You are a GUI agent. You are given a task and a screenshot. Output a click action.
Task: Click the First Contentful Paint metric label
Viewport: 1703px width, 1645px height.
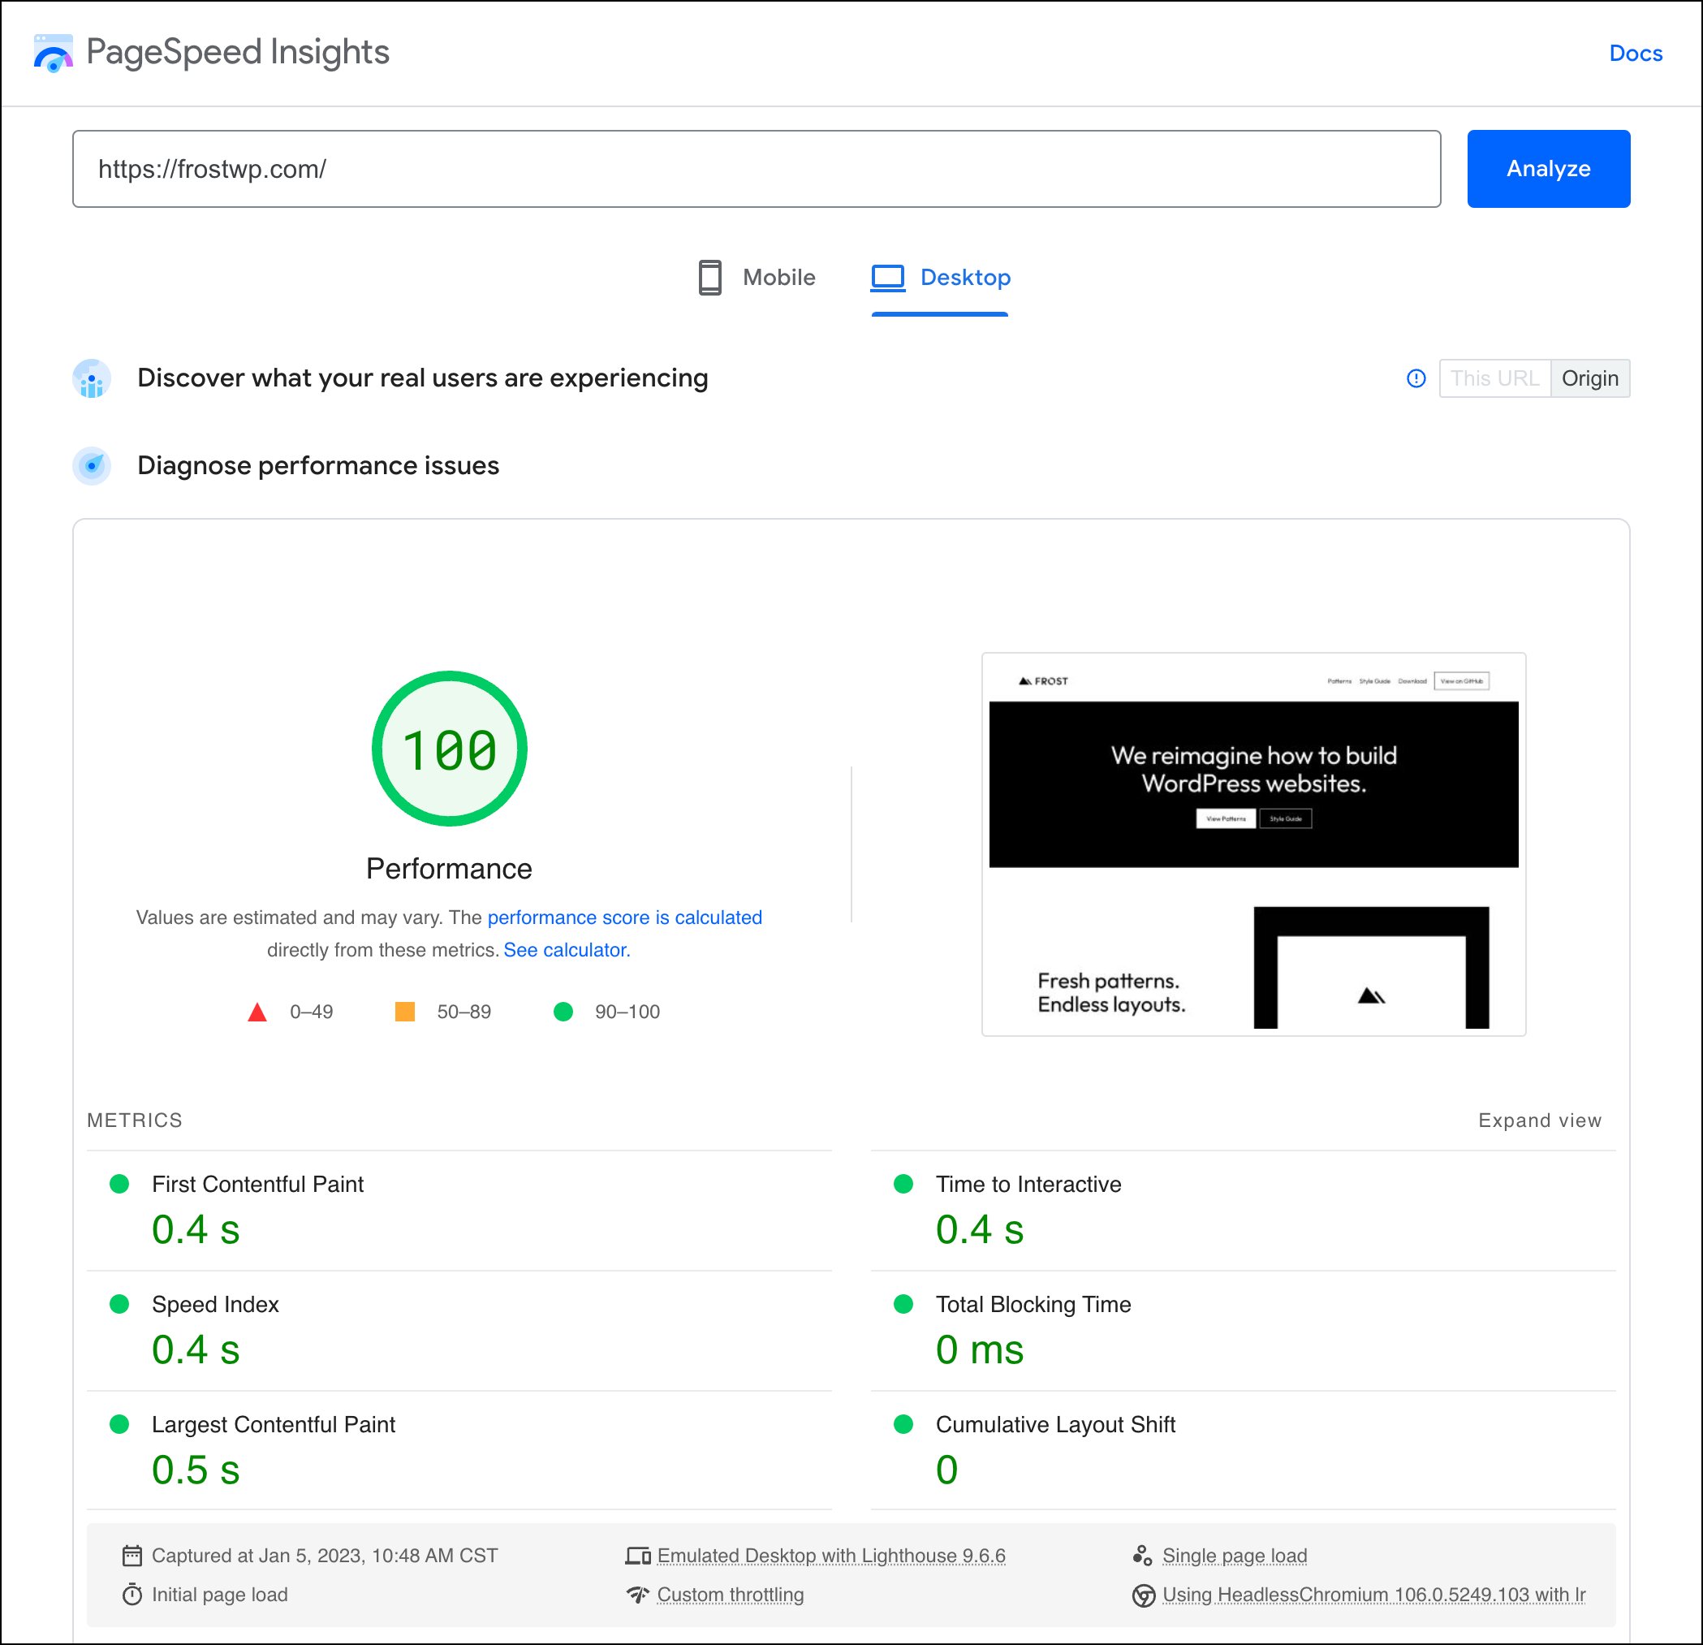(257, 1185)
